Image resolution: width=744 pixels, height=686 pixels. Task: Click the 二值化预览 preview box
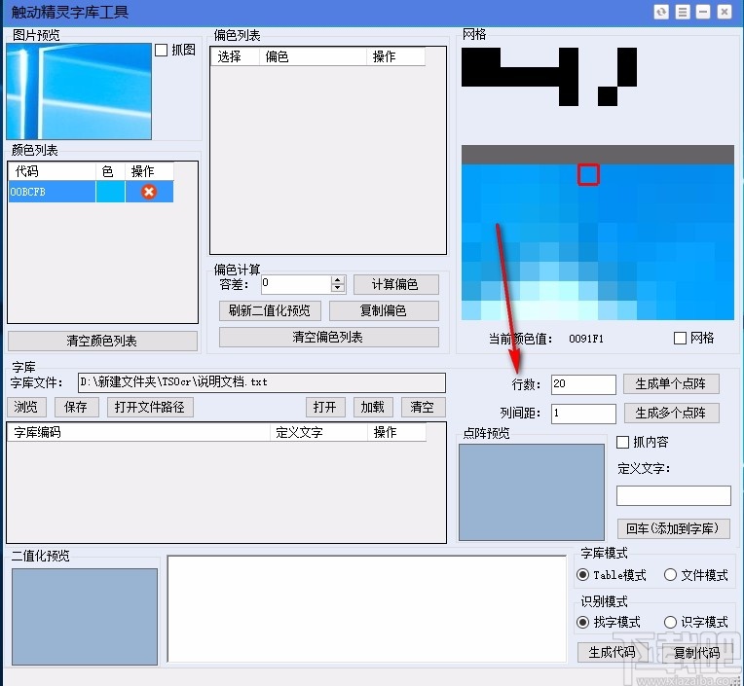coord(85,617)
